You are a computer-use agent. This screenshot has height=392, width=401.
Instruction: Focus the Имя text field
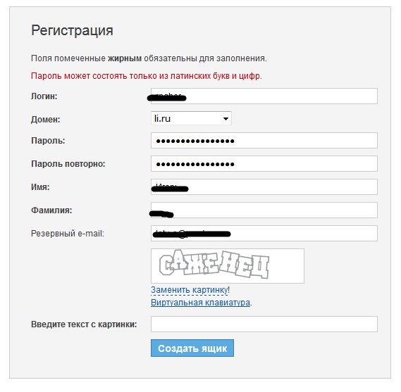coord(264,187)
